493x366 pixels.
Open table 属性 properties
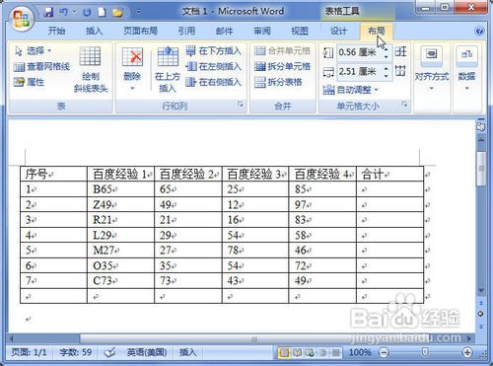pyautogui.click(x=29, y=82)
